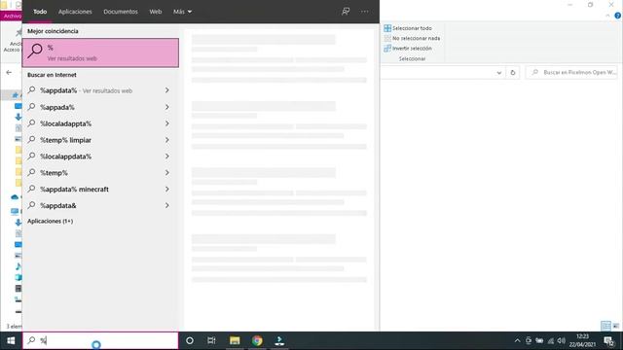Click the Explorer search box Buscar en Pixelmon
Image resolution: width=623 pixels, height=350 pixels.
pos(571,72)
